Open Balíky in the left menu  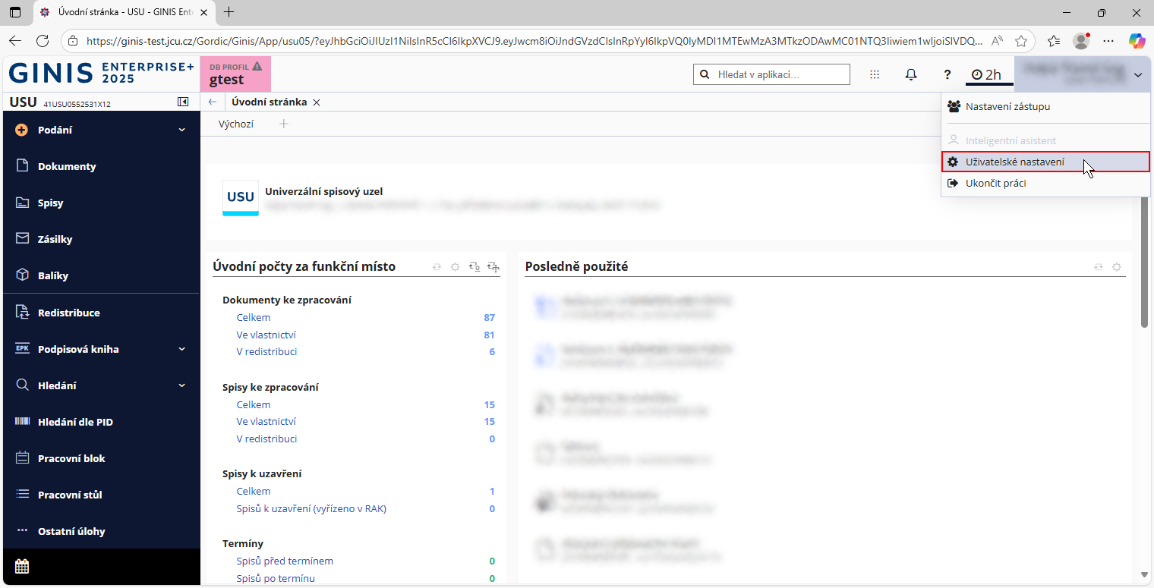(52, 275)
